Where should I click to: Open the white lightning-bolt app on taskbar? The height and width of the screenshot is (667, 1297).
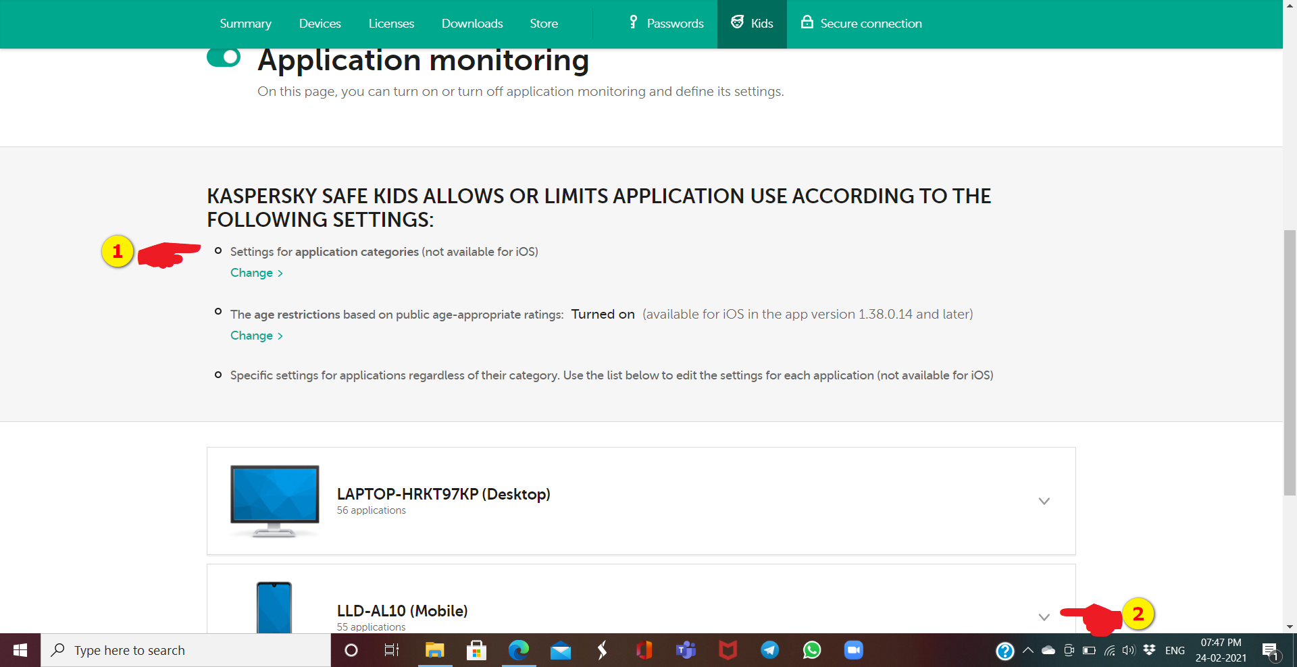tap(602, 650)
